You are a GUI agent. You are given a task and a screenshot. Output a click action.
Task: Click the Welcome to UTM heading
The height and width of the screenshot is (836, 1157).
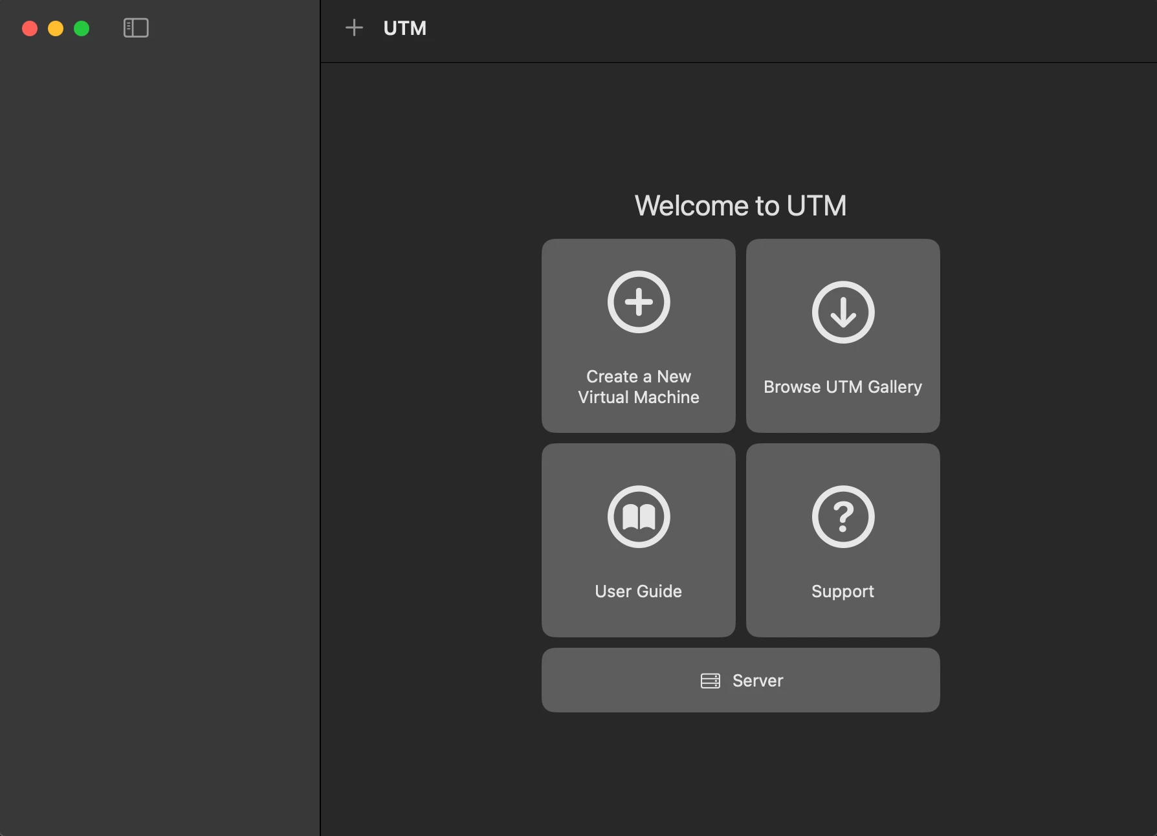click(741, 206)
